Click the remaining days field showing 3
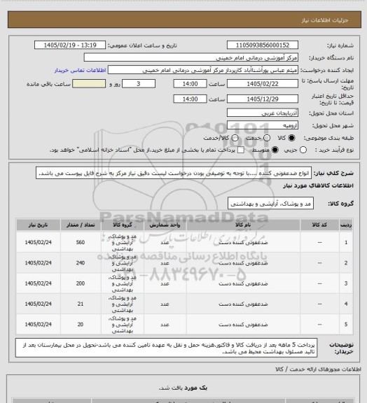 (x=139, y=84)
